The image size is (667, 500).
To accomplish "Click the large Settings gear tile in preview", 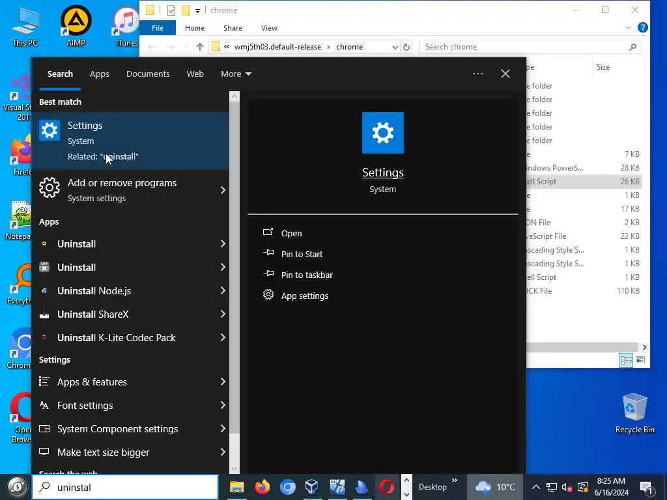I will pyautogui.click(x=383, y=133).
